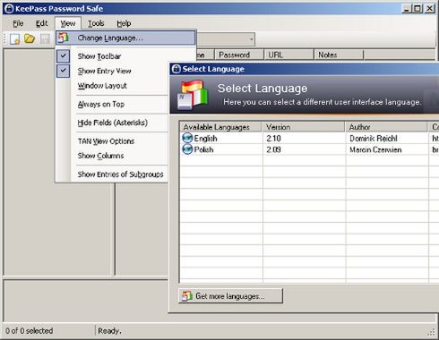Expand the Show Columns submenu
439x340 pixels.
(100, 156)
